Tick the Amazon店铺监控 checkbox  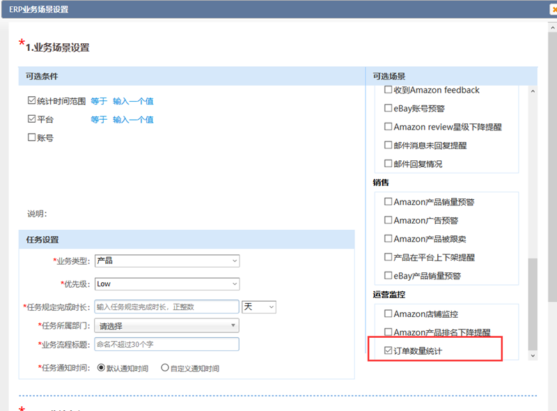(x=389, y=314)
